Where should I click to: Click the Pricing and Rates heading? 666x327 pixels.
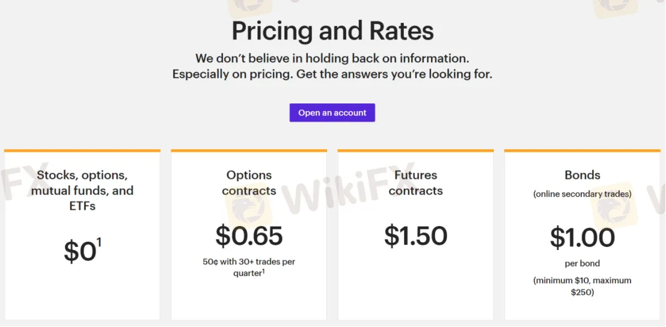click(x=332, y=31)
